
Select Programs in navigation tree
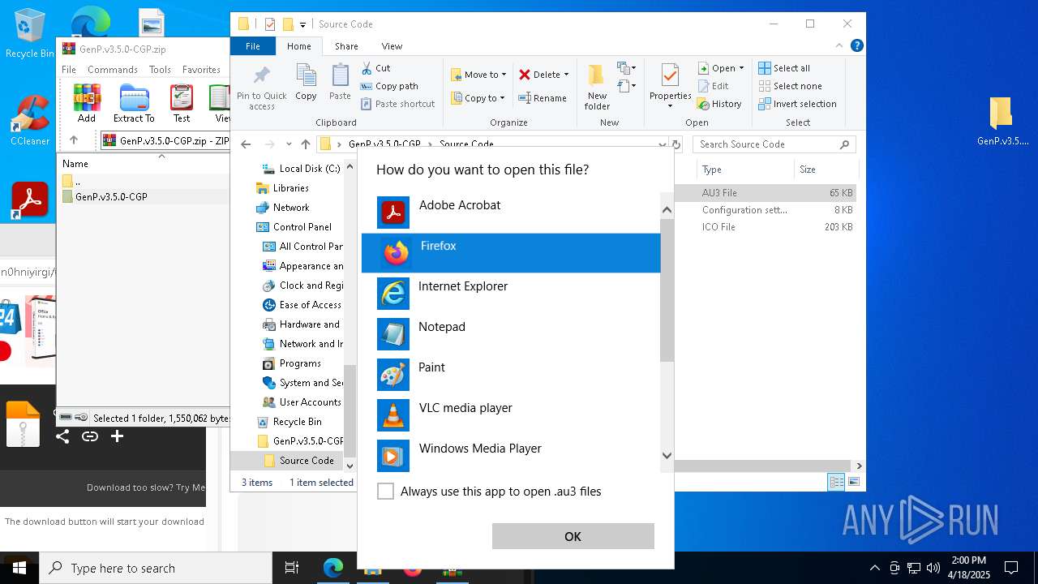click(300, 363)
